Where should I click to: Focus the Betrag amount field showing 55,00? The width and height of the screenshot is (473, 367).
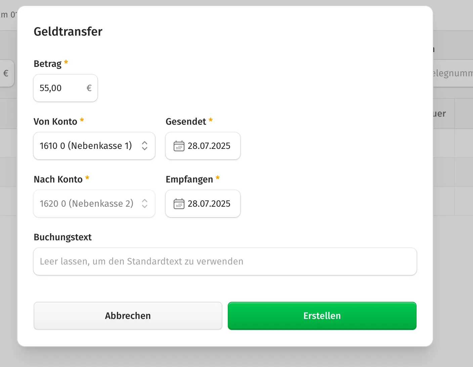(66, 88)
